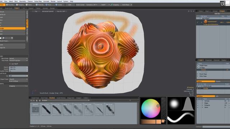The width and height of the screenshot is (230, 129).
Task: Open the System menu
Action: click(x=66, y=1)
